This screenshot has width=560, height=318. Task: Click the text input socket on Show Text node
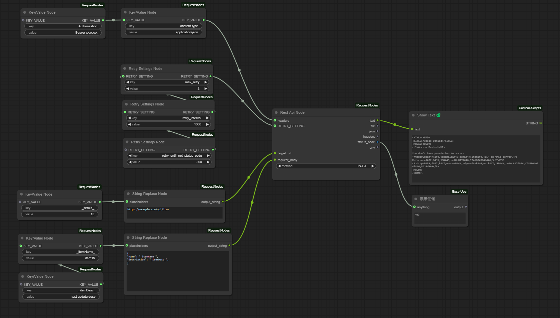click(412, 129)
